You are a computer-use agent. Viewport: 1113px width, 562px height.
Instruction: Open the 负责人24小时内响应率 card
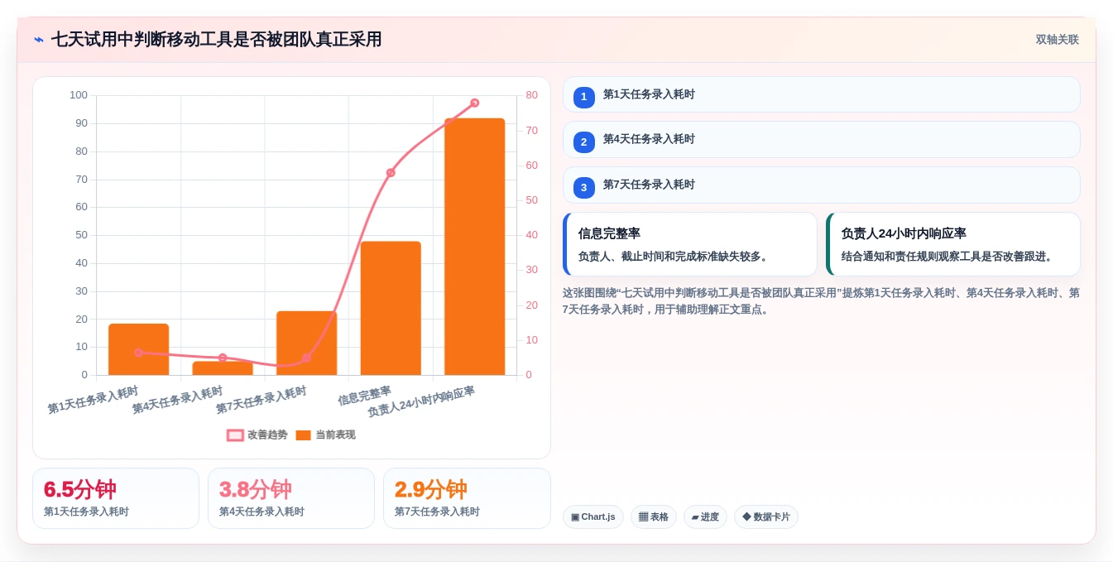(x=952, y=244)
